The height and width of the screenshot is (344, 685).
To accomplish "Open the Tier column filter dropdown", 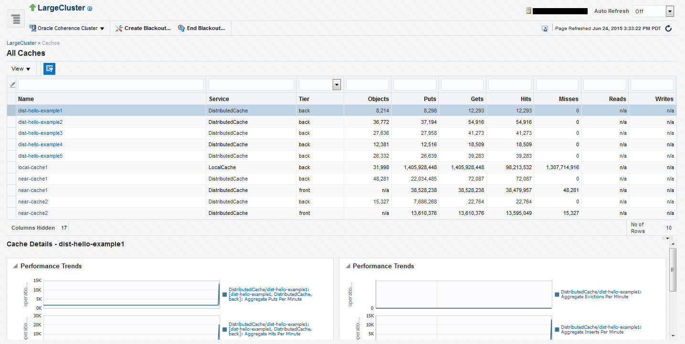I will pos(337,85).
